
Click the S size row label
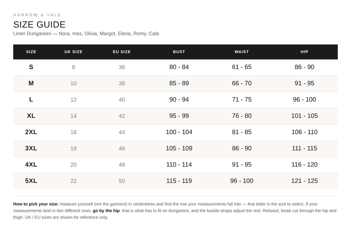pyautogui.click(x=31, y=67)
